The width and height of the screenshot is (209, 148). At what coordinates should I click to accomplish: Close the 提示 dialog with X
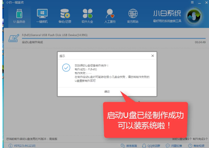[153, 56]
